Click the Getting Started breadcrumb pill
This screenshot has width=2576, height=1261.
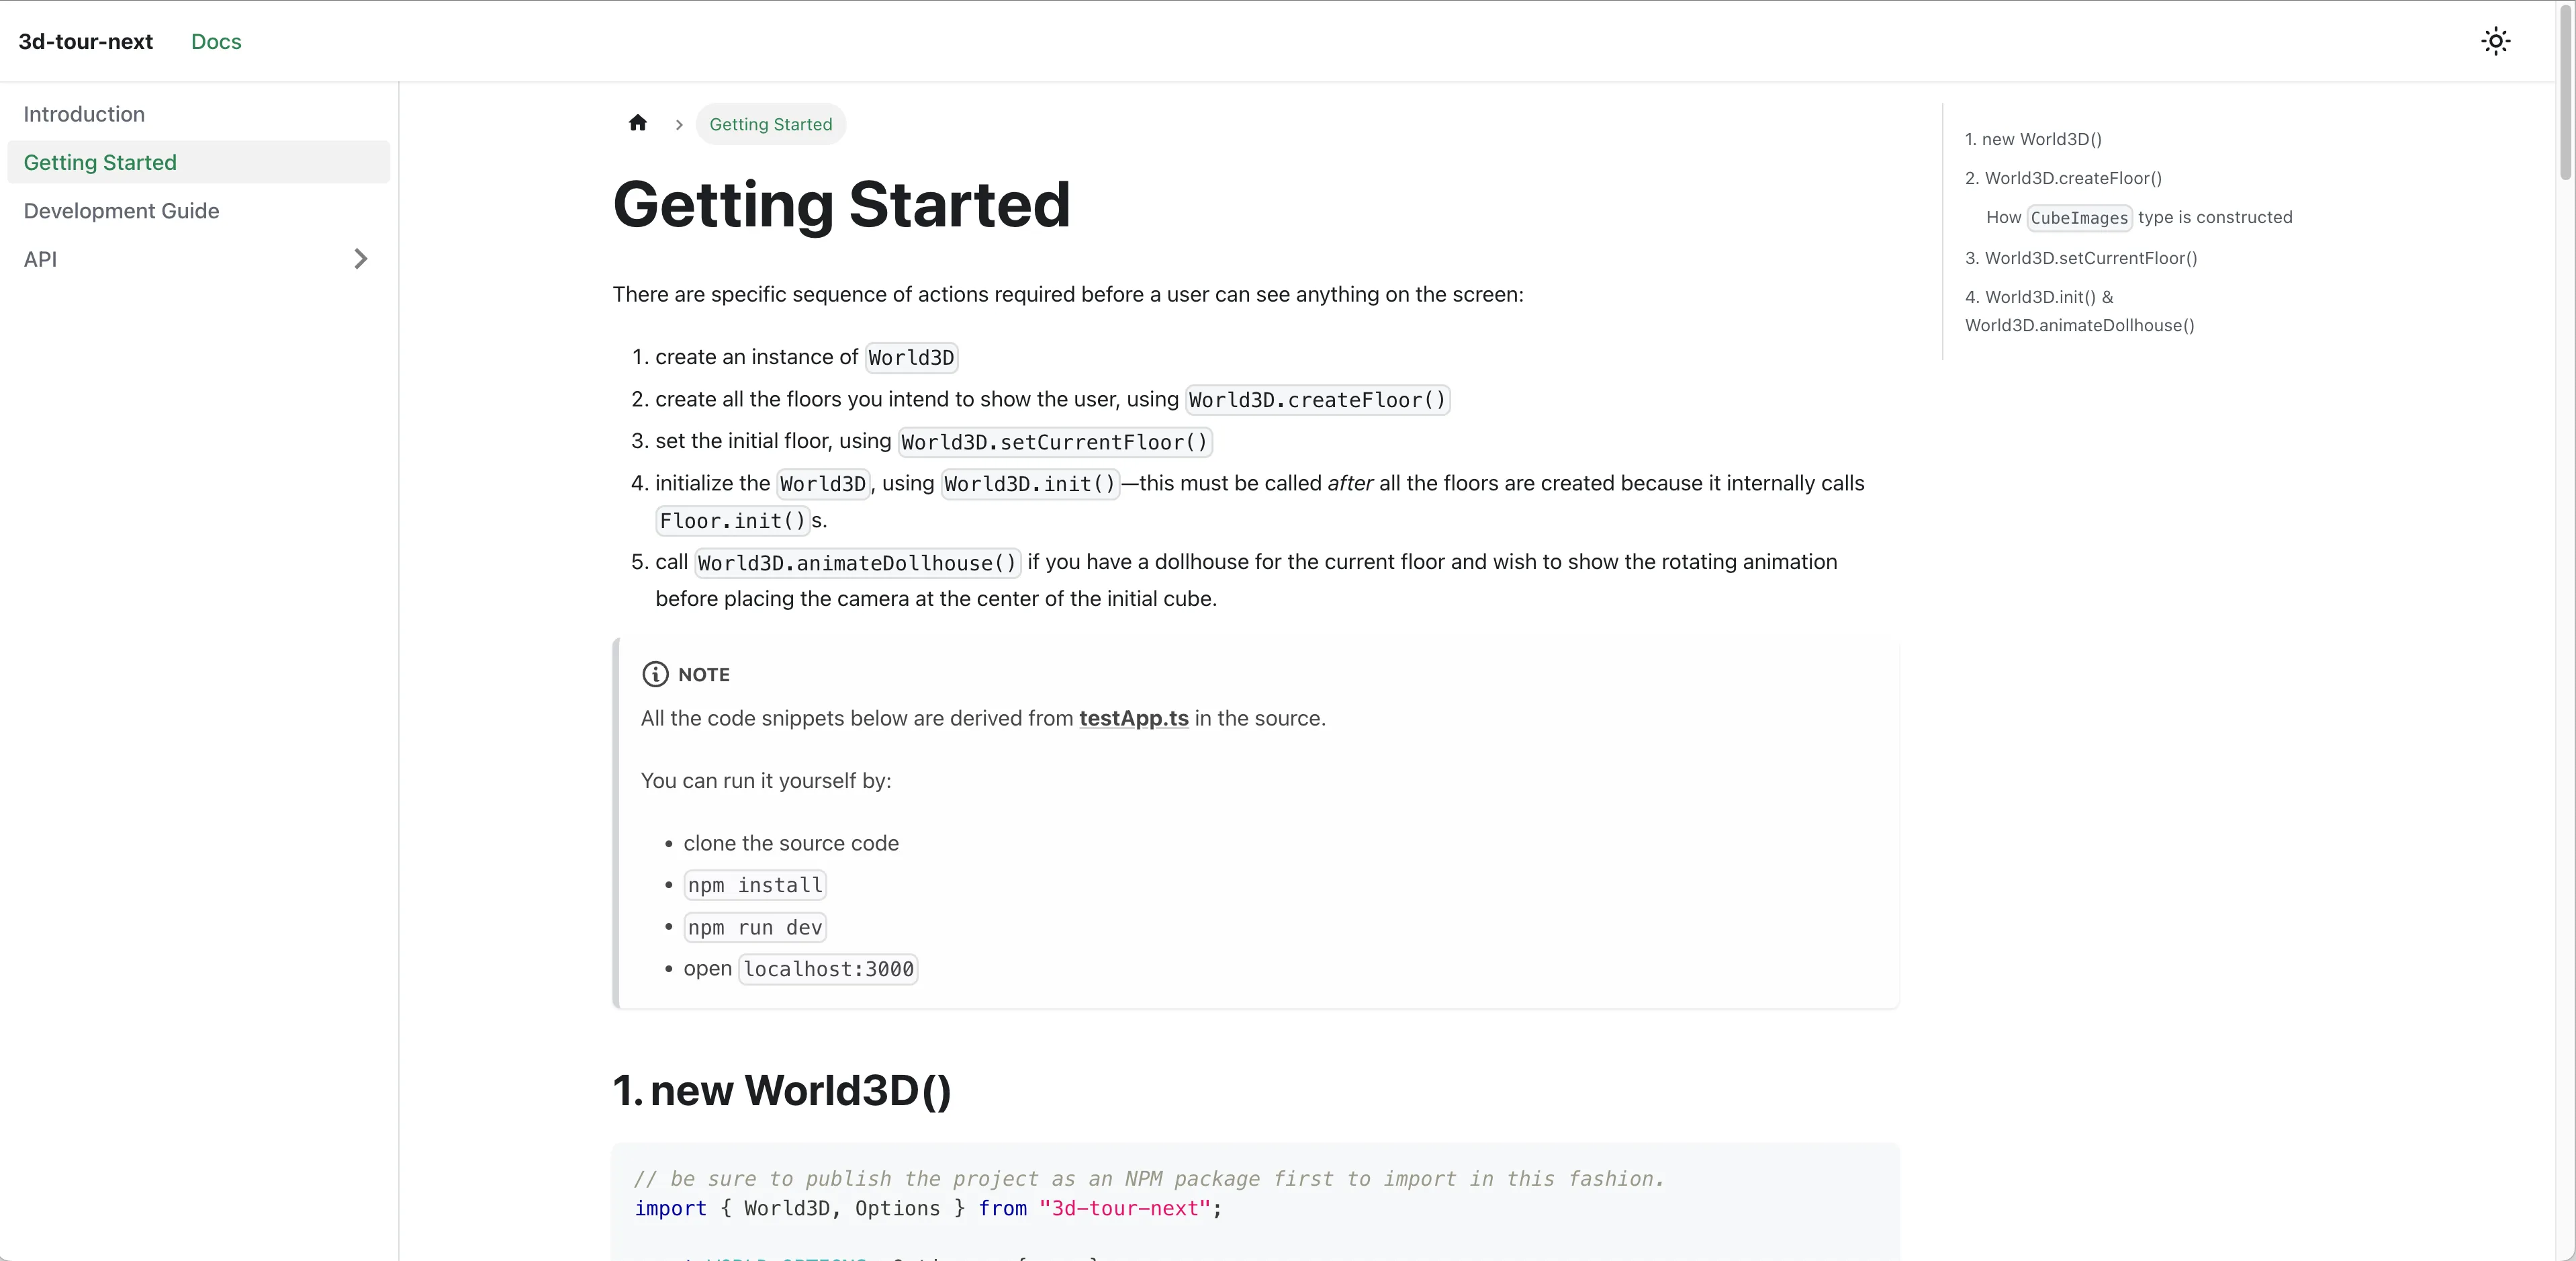click(x=770, y=124)
